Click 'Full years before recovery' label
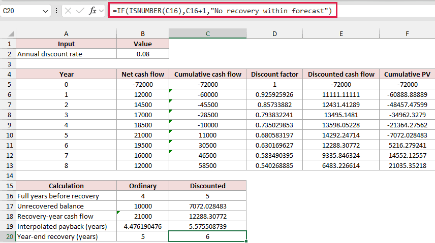This screenshot has width=435, height=243. (66, 196)
